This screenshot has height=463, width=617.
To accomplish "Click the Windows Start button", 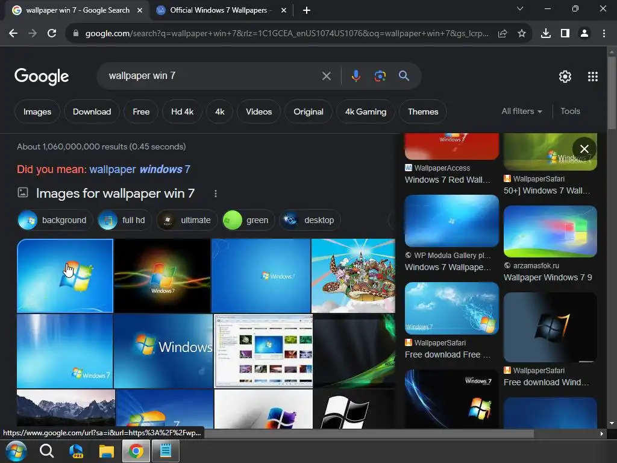I will [16, 451].
